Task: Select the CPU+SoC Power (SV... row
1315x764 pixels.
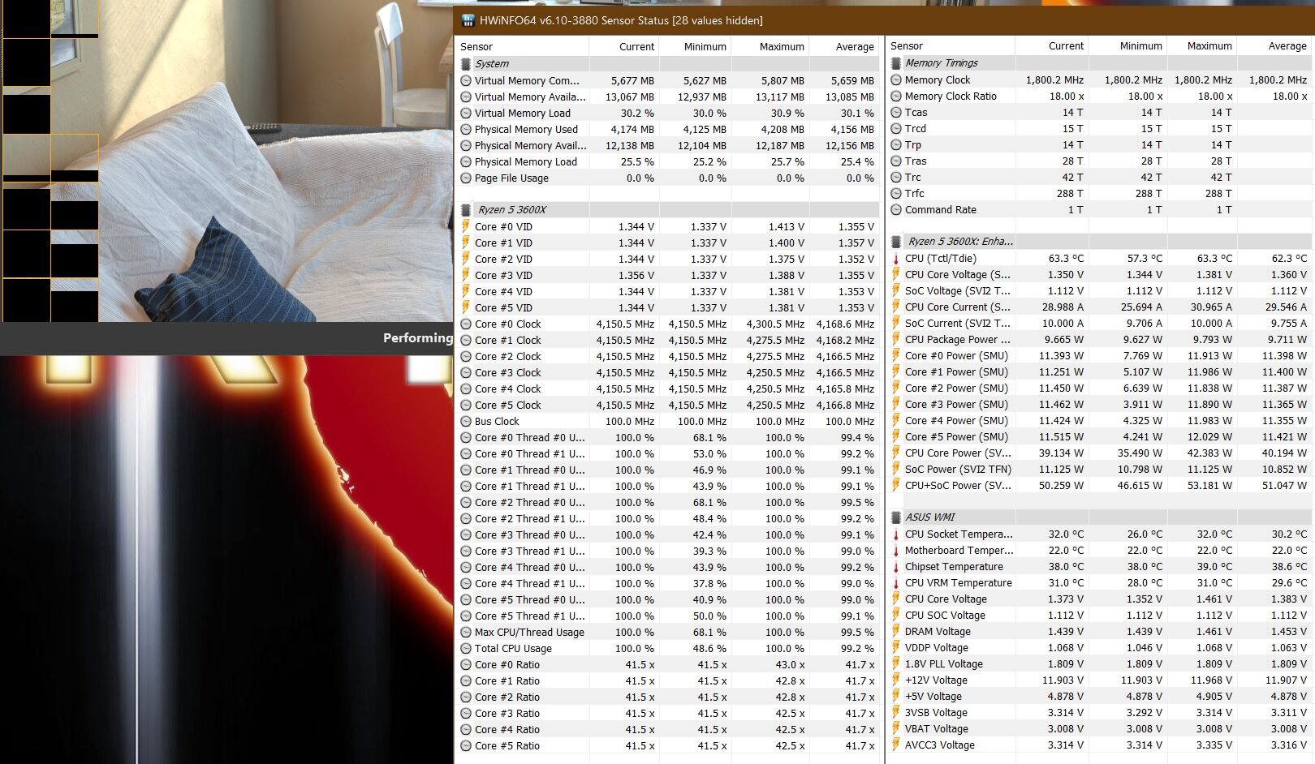Action: [x=1100, y=485]
